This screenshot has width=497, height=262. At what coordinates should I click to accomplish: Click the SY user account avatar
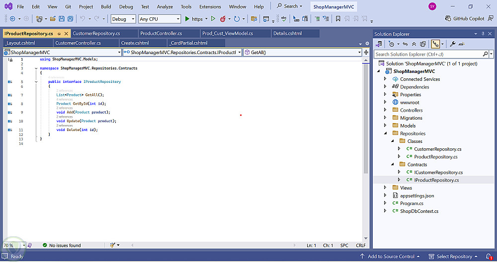432,6
